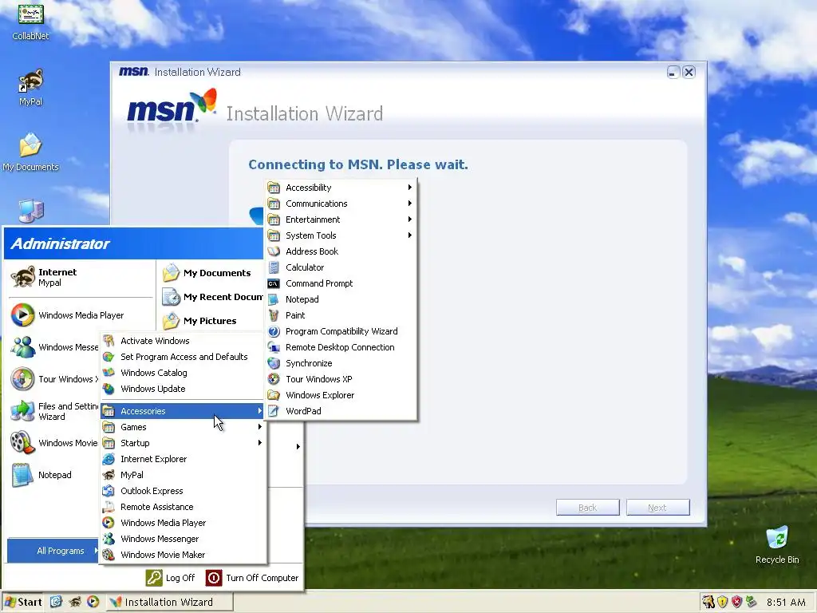Click the Tour Windows XP icon in Accessories

(x=274, y=379)
